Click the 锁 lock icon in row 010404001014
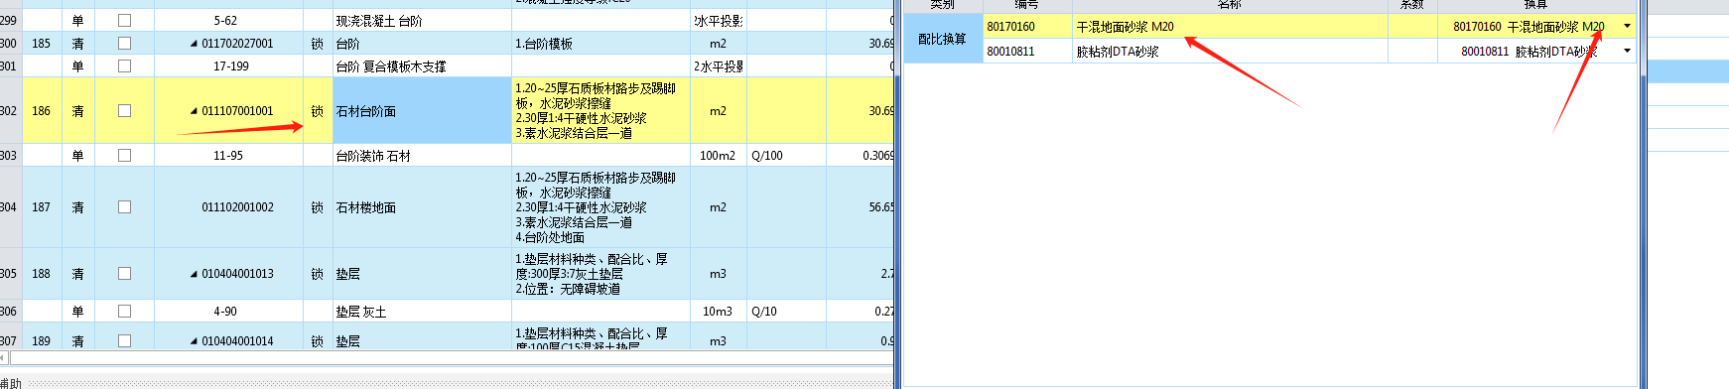 point(317,341)
